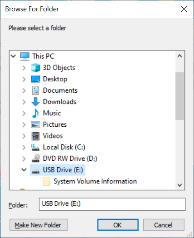Expand the Local Disk (C:) node
The height and width of the screenshot is (238, 194).
point(24,147)
